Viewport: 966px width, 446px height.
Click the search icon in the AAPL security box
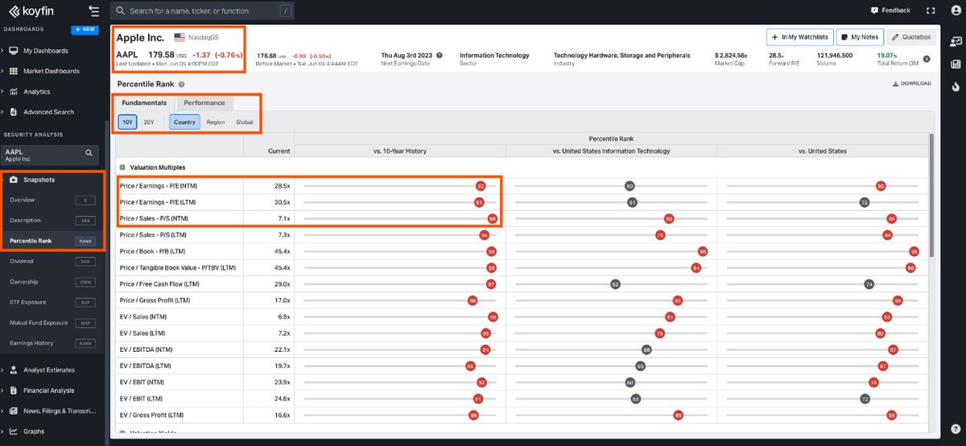click(89, 152)
